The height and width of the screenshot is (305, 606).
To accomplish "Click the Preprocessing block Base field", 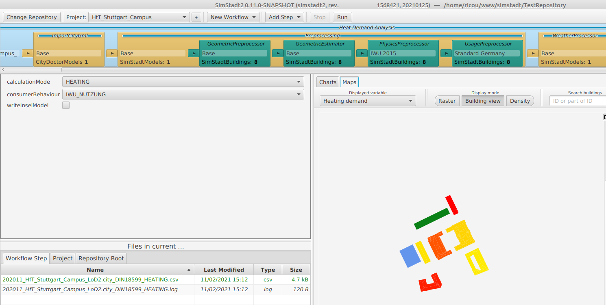I will [x=153, y=53].
